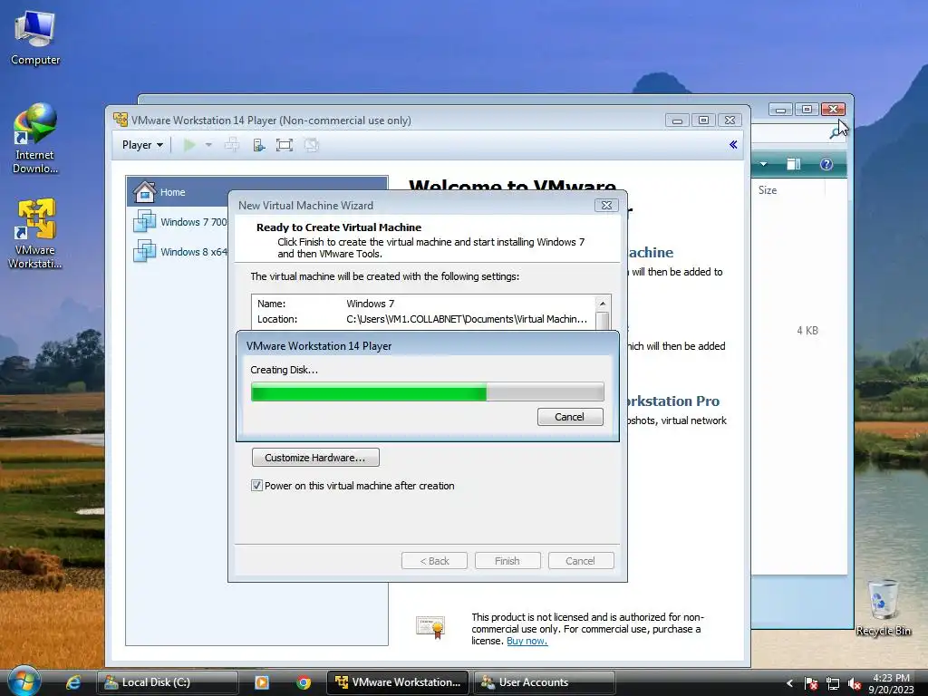
Task: Click the Buy now link
Action: tap(527, 641)
